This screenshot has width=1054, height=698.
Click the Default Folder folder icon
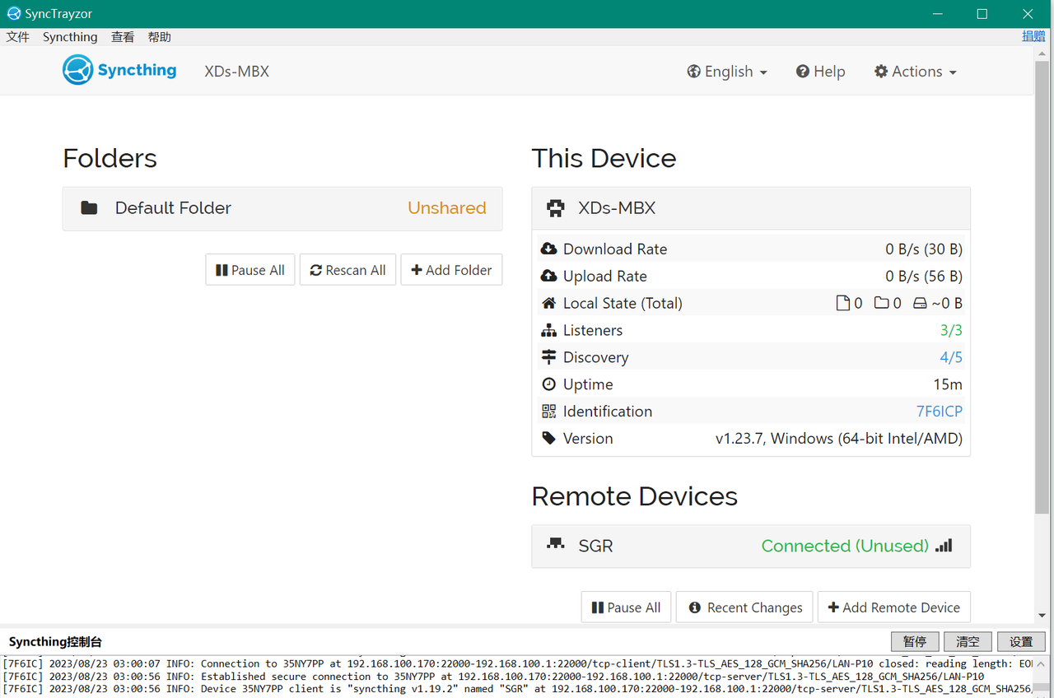(89, 208)
